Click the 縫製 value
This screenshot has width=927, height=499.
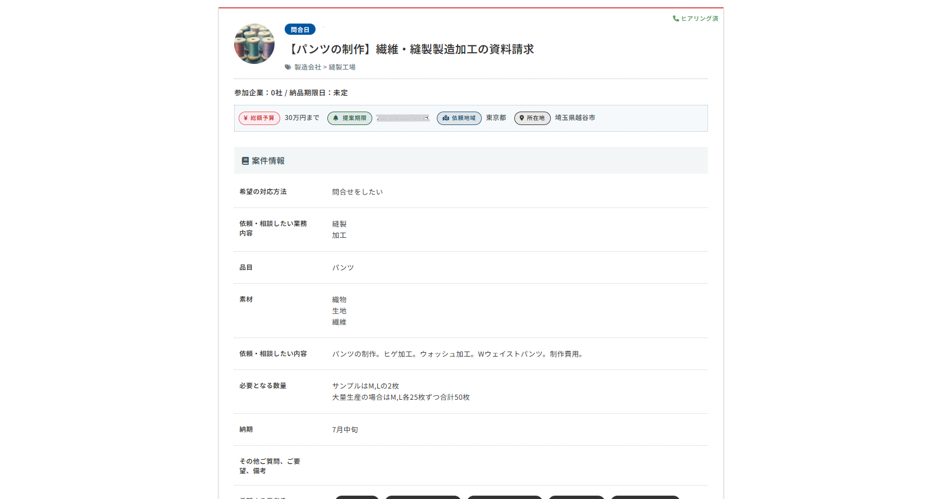pyautogui.click(x=339, y=224)
